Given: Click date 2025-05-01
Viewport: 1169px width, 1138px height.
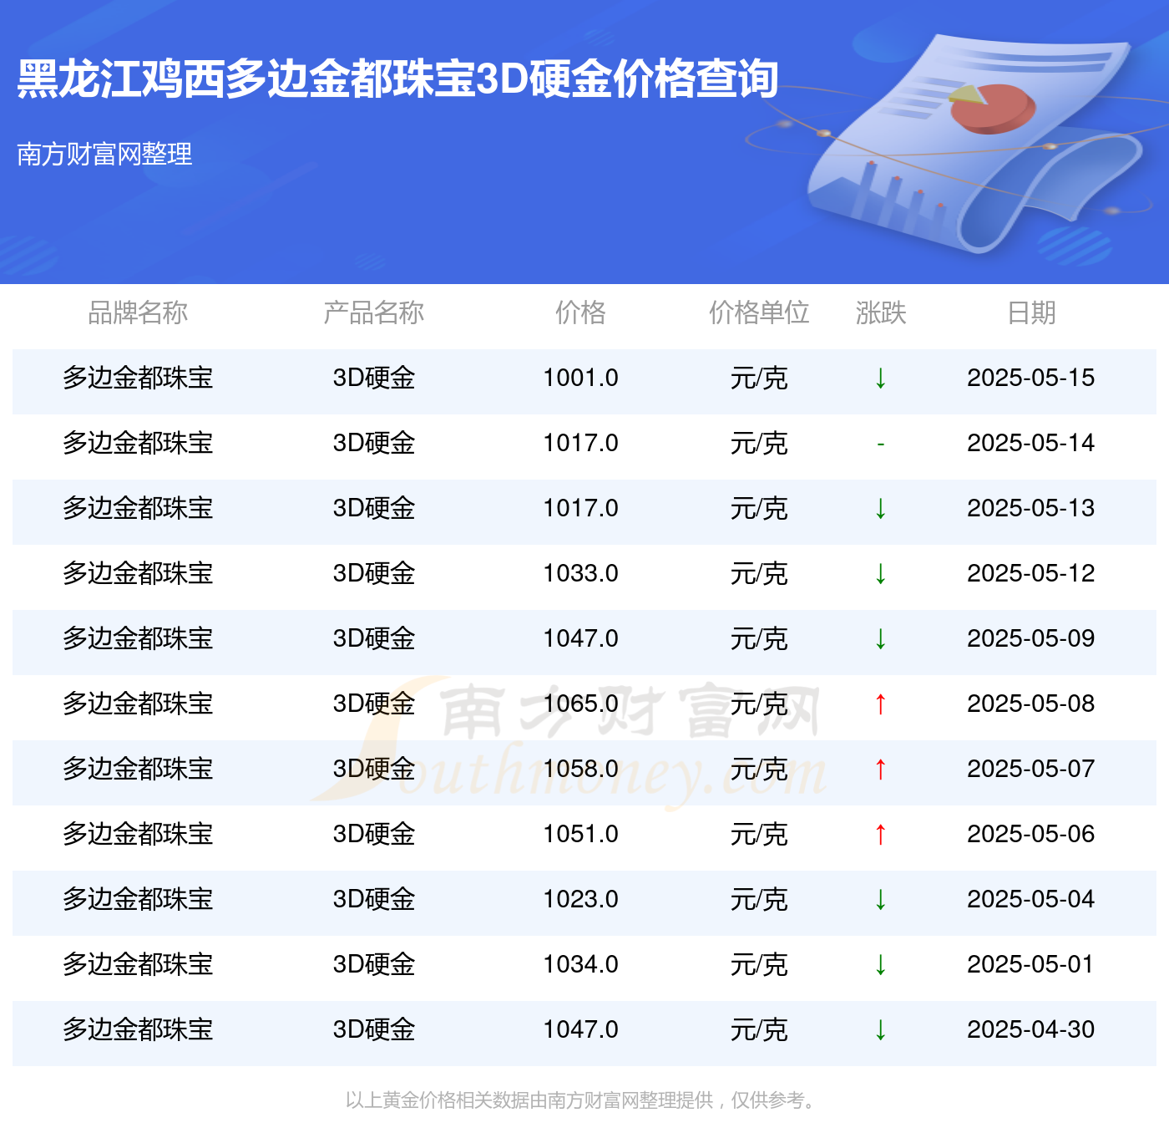Looking at the screenshot, I should pos(1030,964).
